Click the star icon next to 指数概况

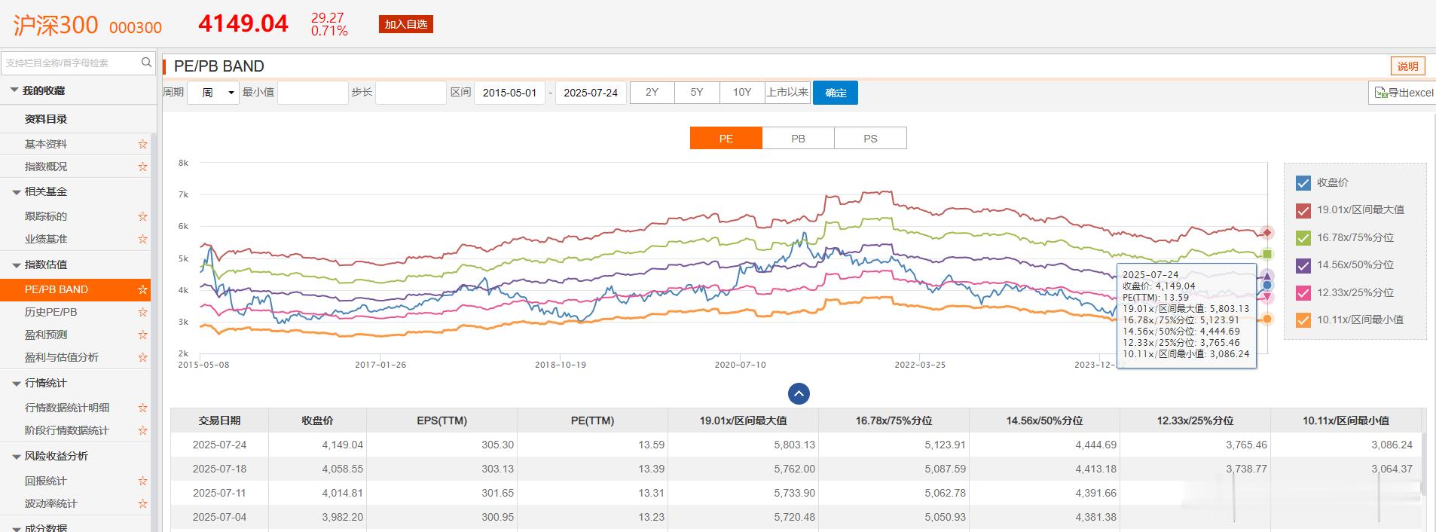tap(142, 167)
